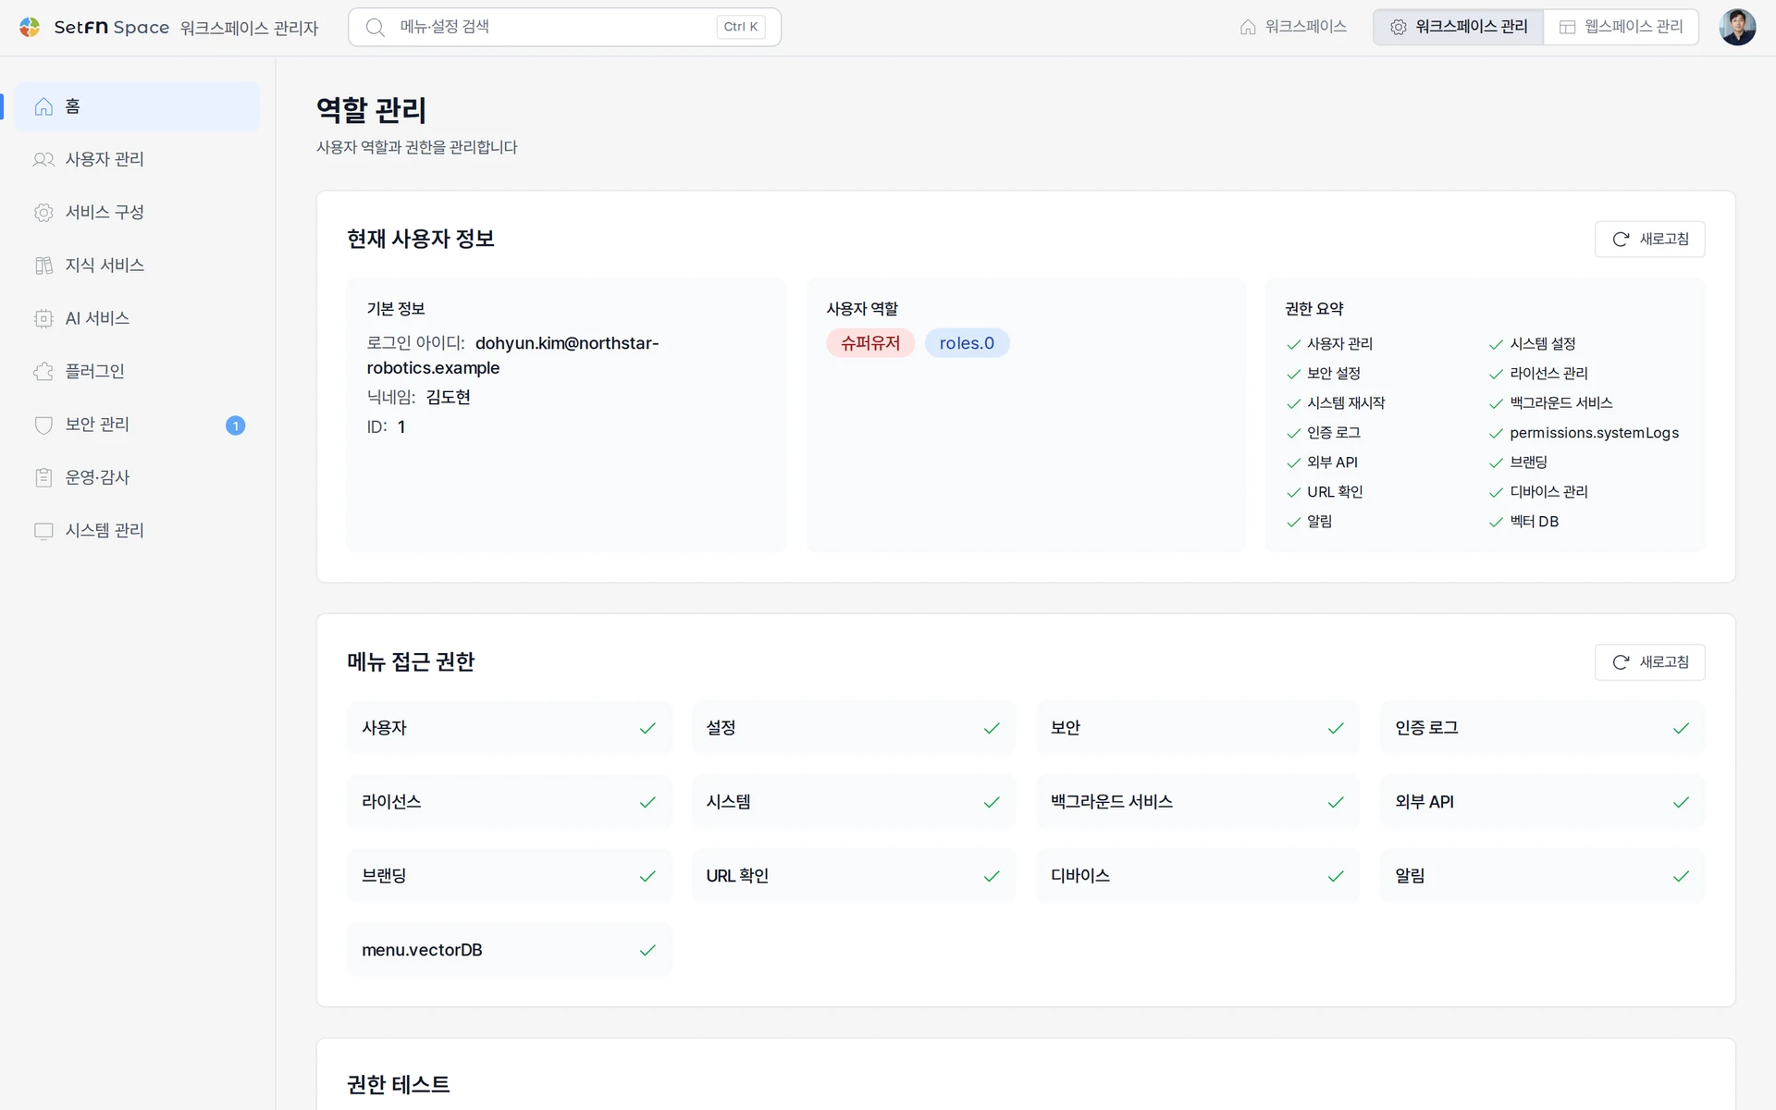Screen dimensions: 1776x1110
Task: Open 사용자 관리 in sidebar
Action: [x=138, y=159]
